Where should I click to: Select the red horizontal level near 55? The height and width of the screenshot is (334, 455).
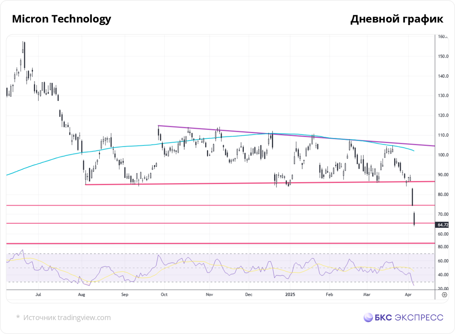tap(221, 243)
